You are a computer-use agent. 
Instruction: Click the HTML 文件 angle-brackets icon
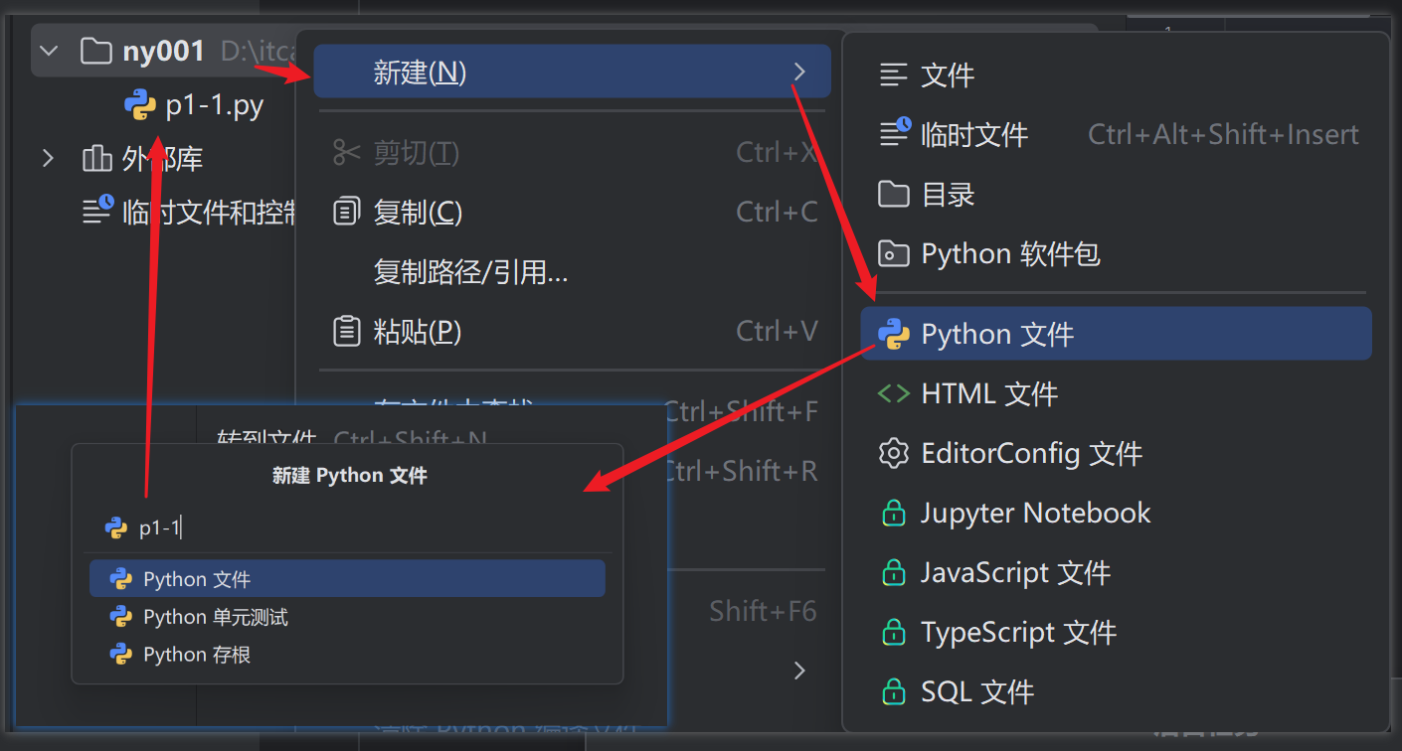(894, 394)
